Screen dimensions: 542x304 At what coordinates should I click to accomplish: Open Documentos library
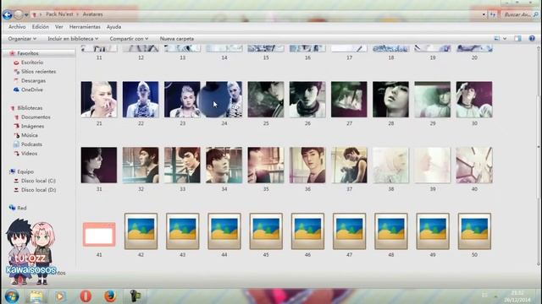point(36,117)
